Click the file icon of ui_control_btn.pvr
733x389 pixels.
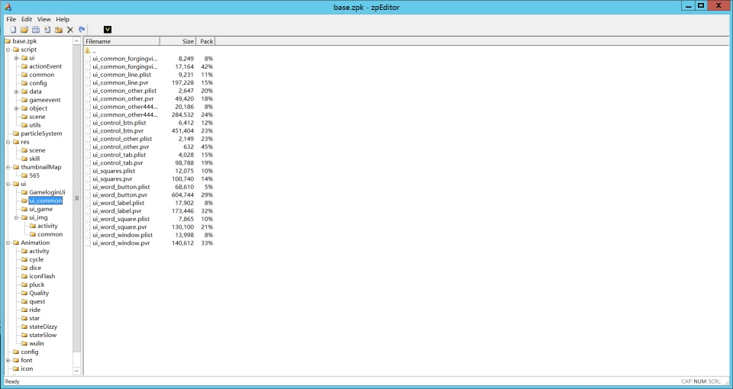pyautogui.click(x=89, y=130)
